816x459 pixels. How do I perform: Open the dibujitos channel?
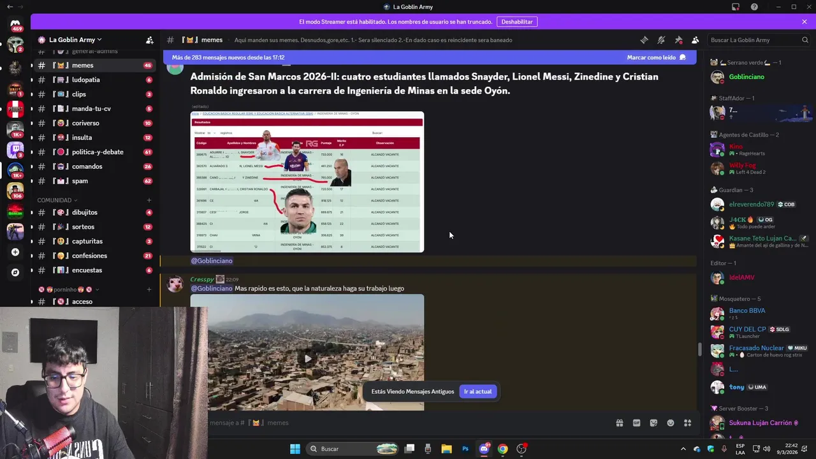click(94, 212)
